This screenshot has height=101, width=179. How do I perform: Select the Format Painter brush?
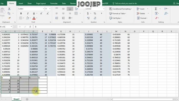pos(9,18)
